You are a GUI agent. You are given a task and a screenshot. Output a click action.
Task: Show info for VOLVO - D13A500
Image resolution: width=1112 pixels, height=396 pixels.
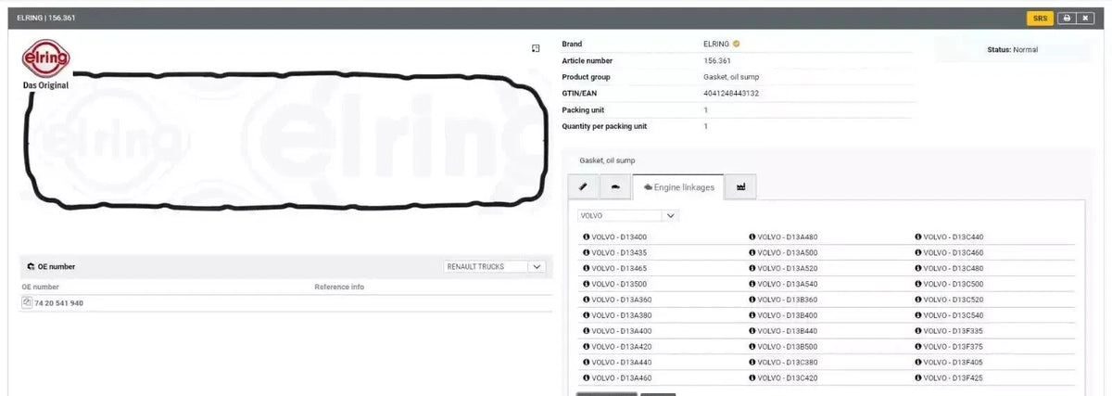pos(752,252)
